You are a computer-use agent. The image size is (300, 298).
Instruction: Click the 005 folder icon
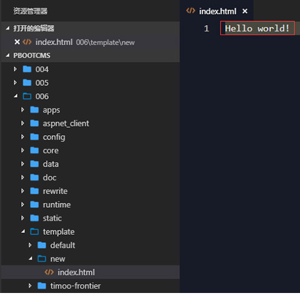(27, 83)
